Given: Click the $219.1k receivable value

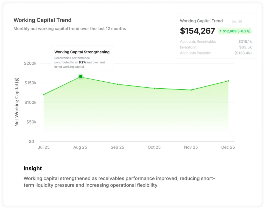Looking at the screenshot, I should tap(245, 42).
